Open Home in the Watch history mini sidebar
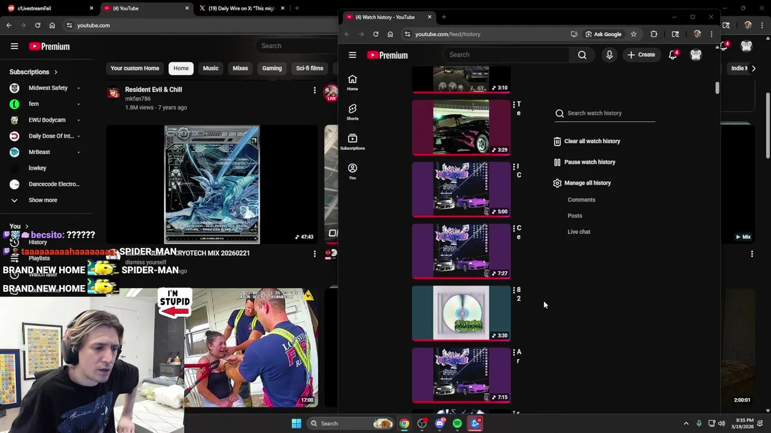The height and width of the screenshot is (433, 771). [352, 83]
